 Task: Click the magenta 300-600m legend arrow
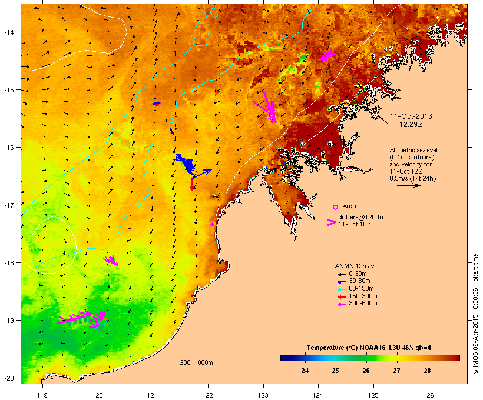[342, 304]
